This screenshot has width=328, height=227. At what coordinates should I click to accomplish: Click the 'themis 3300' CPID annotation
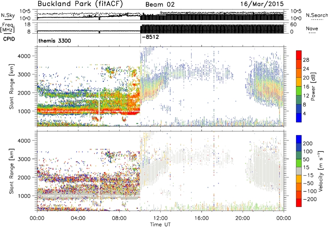tap(55, 41)
